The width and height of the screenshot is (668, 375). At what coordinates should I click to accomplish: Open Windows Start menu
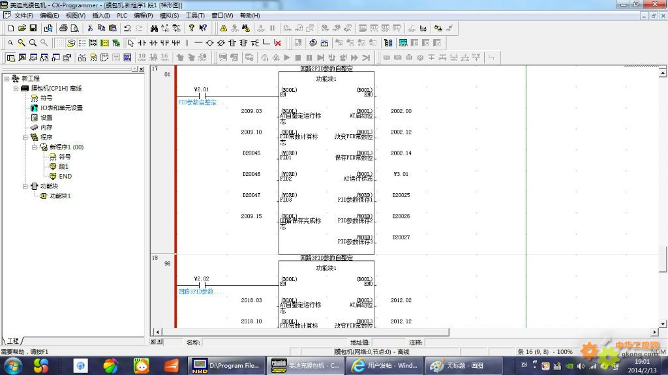[x=12, y=366]
